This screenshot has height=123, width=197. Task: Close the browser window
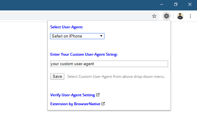(x=190, y=5)
